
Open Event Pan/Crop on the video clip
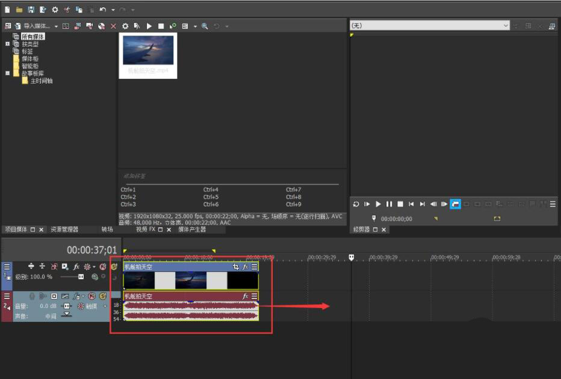[x=236, y=267]
